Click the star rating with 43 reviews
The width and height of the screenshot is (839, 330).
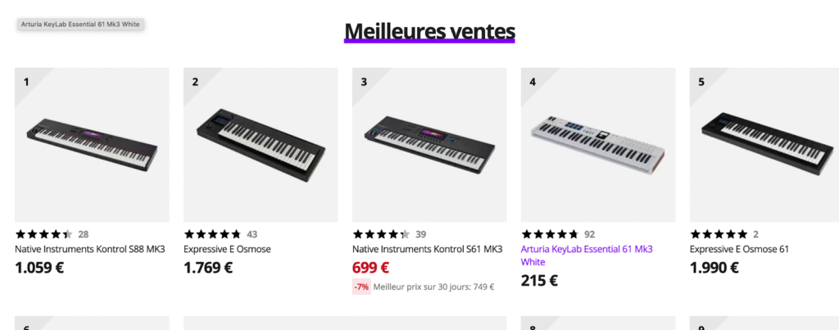pyautogui.click(x=213, y=234)
